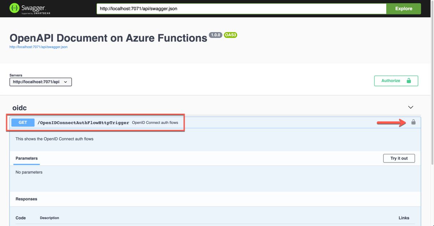Click the Swagger logo icon

pos(14,8)
